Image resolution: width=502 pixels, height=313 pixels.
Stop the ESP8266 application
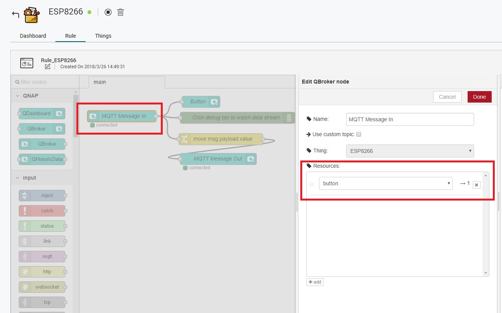108,12
